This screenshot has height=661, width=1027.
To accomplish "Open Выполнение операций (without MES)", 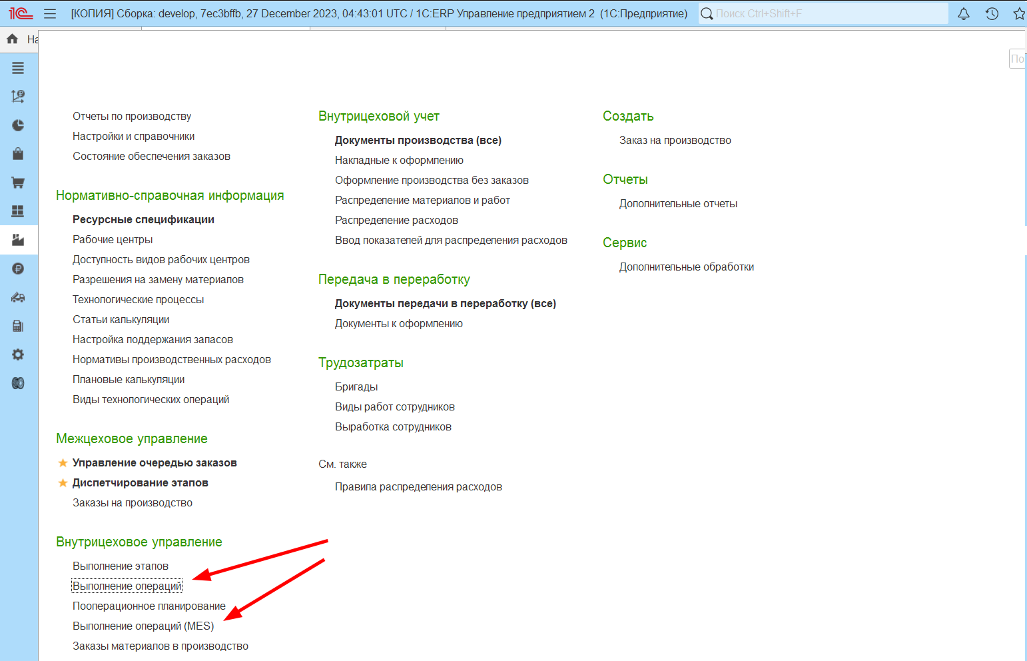I will (x=127, y=586).
